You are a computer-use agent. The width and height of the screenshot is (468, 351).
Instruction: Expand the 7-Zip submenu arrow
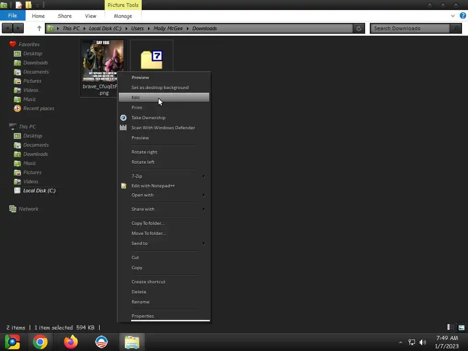[x=203, y=176]
